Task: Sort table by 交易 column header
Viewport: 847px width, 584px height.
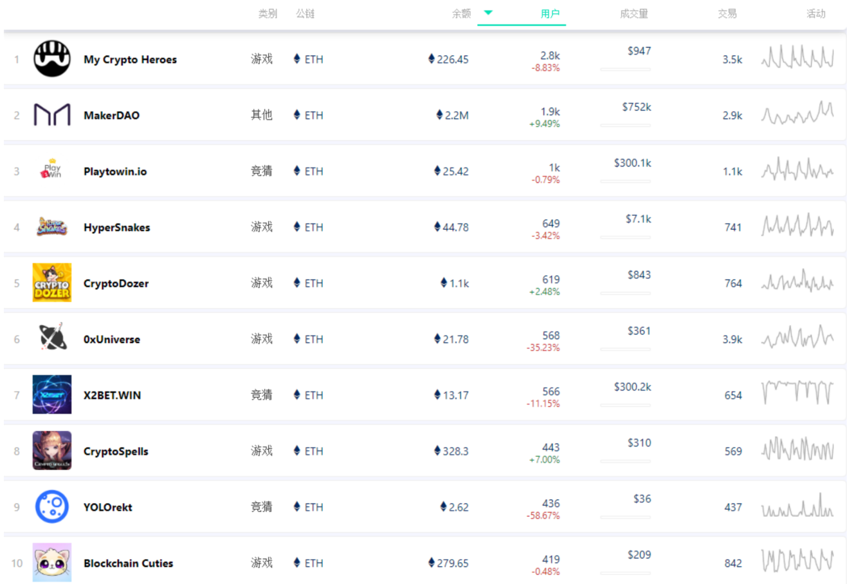Action: (727, 13)
